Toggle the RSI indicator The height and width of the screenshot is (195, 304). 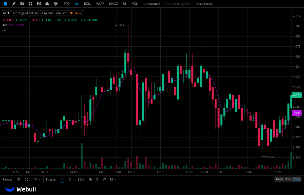125,4
